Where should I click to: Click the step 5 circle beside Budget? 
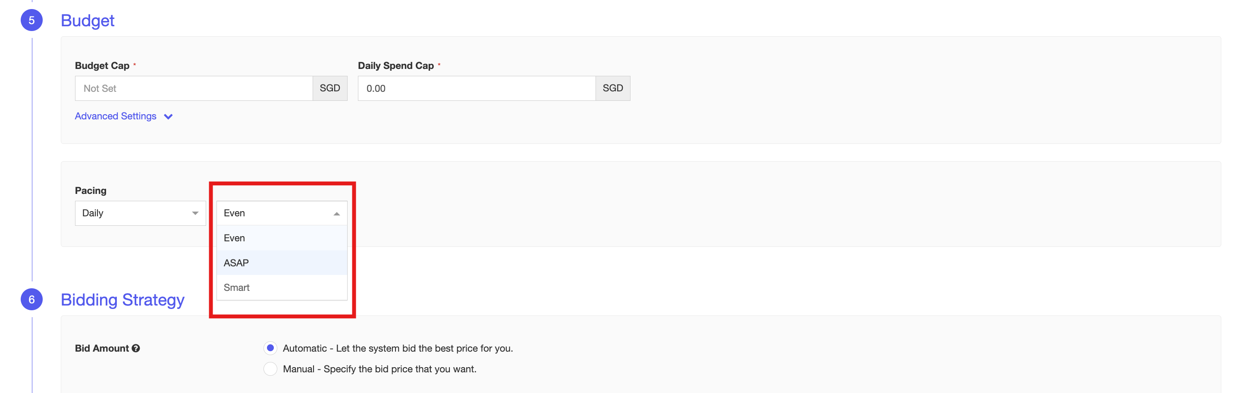(x=32, y=21)
